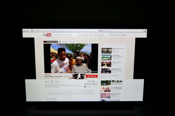Image resolution: width=175 pixels, height=116 pixels.
Task: Open Top Tracks for DJ Jazzy Jeff thumbnail
Action: (106, 83)
